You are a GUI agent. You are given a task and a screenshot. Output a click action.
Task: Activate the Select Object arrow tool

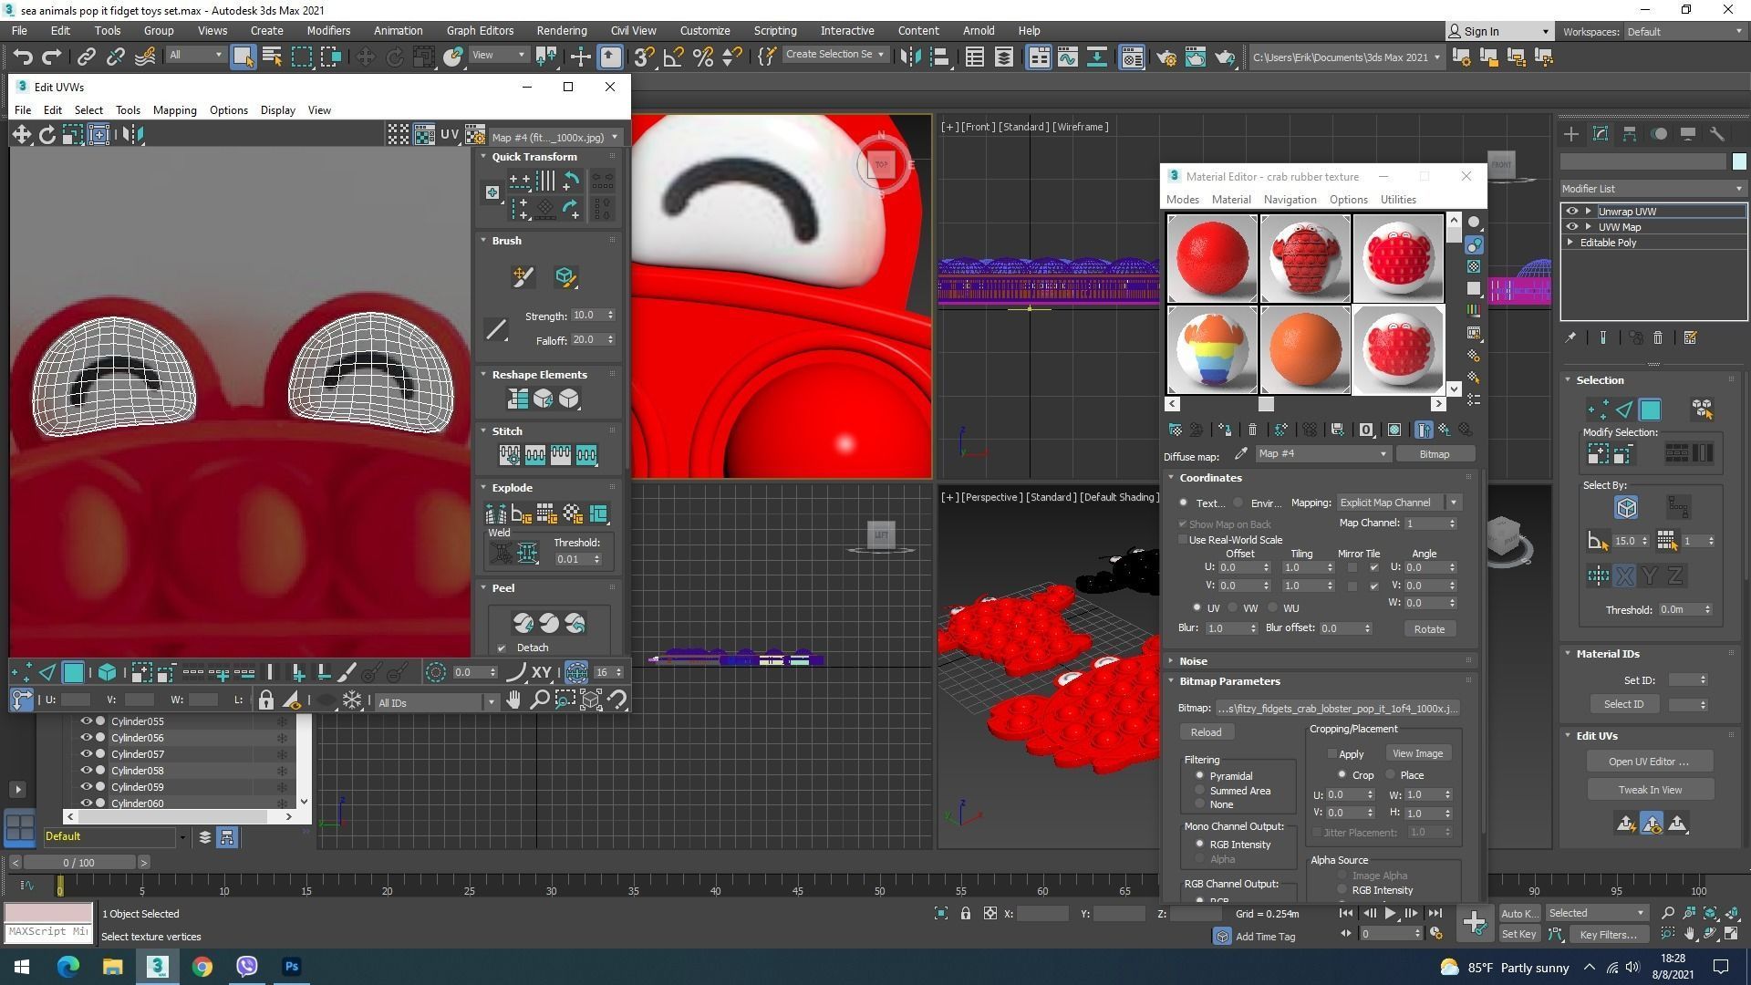pos(243,57)
